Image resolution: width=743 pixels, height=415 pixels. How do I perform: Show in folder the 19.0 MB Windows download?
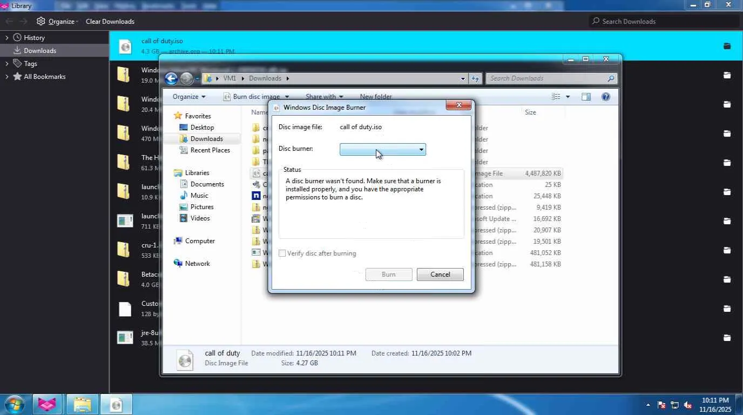[727, 75]
